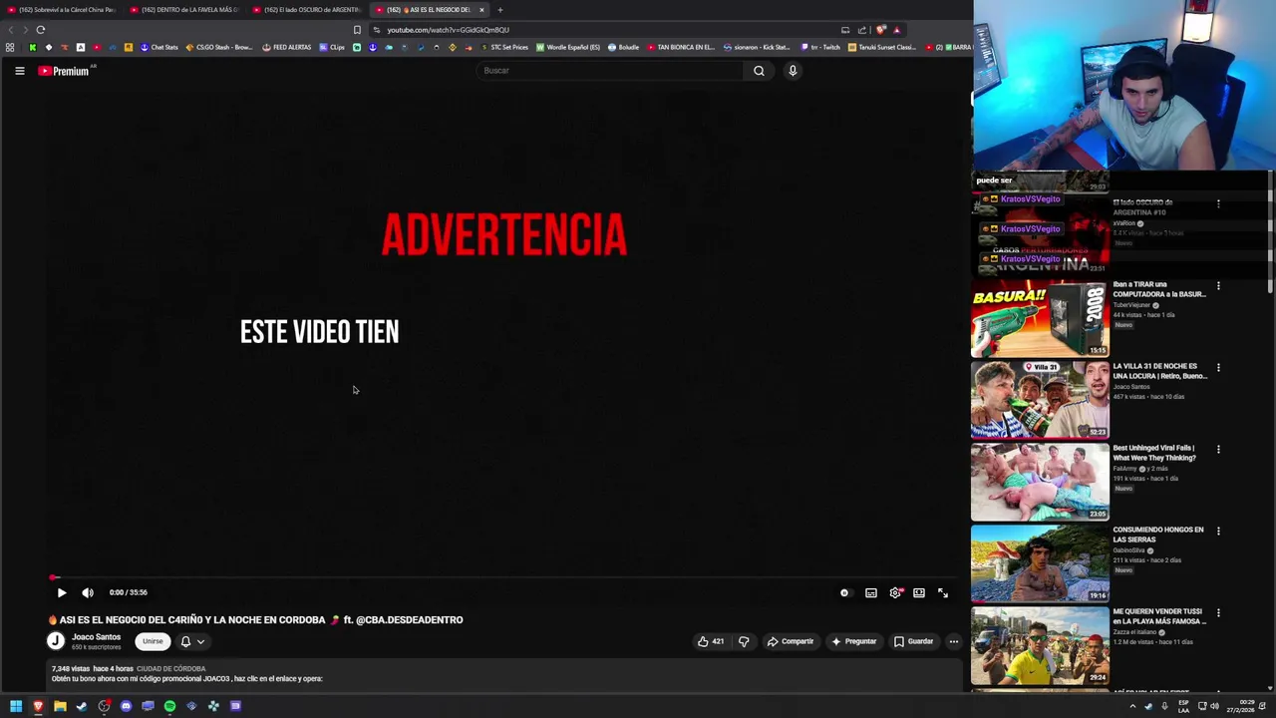Open options for ME QUIEREN VENDER TUSSI

[1218, 613]
